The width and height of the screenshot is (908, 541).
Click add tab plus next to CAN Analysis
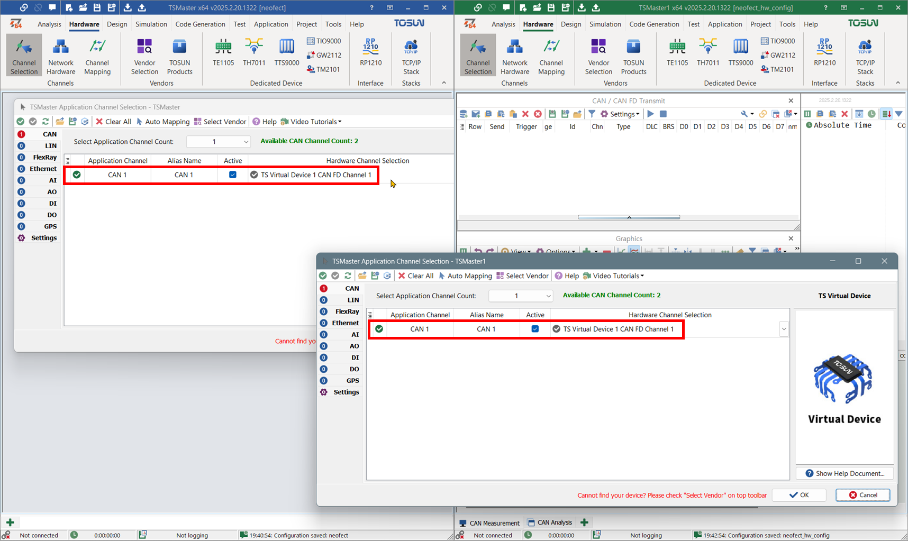point(584,522)
